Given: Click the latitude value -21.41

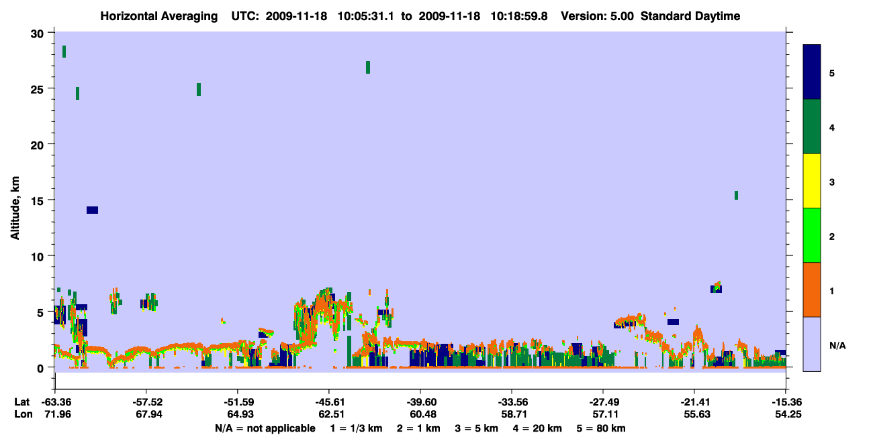Looking at the screenshot, I should 694,402.
